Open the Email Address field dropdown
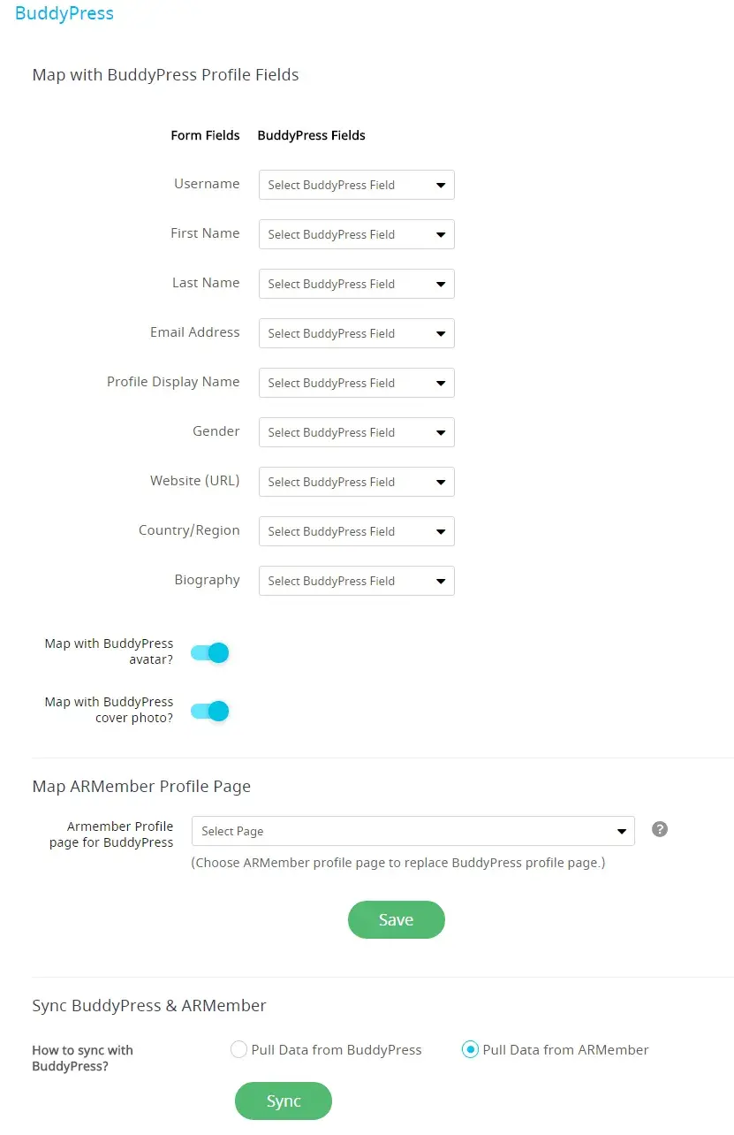 pyautogui.click(x=356, y=333)
